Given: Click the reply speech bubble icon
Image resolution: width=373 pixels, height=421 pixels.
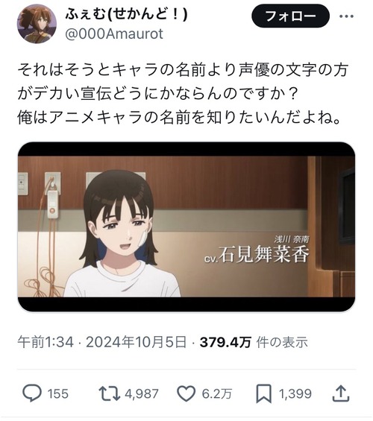Looking at the screenshot, I should coord(32,393).
